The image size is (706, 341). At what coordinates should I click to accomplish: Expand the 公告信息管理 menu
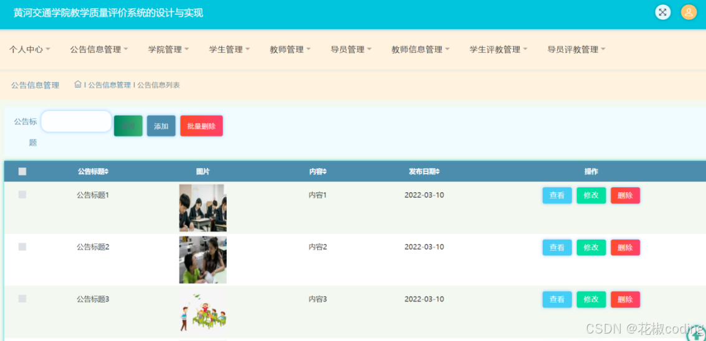point(99,50)
